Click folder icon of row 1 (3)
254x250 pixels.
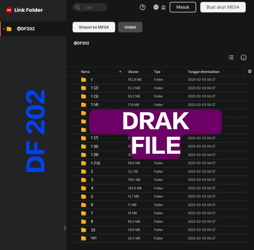pos(84,96)
